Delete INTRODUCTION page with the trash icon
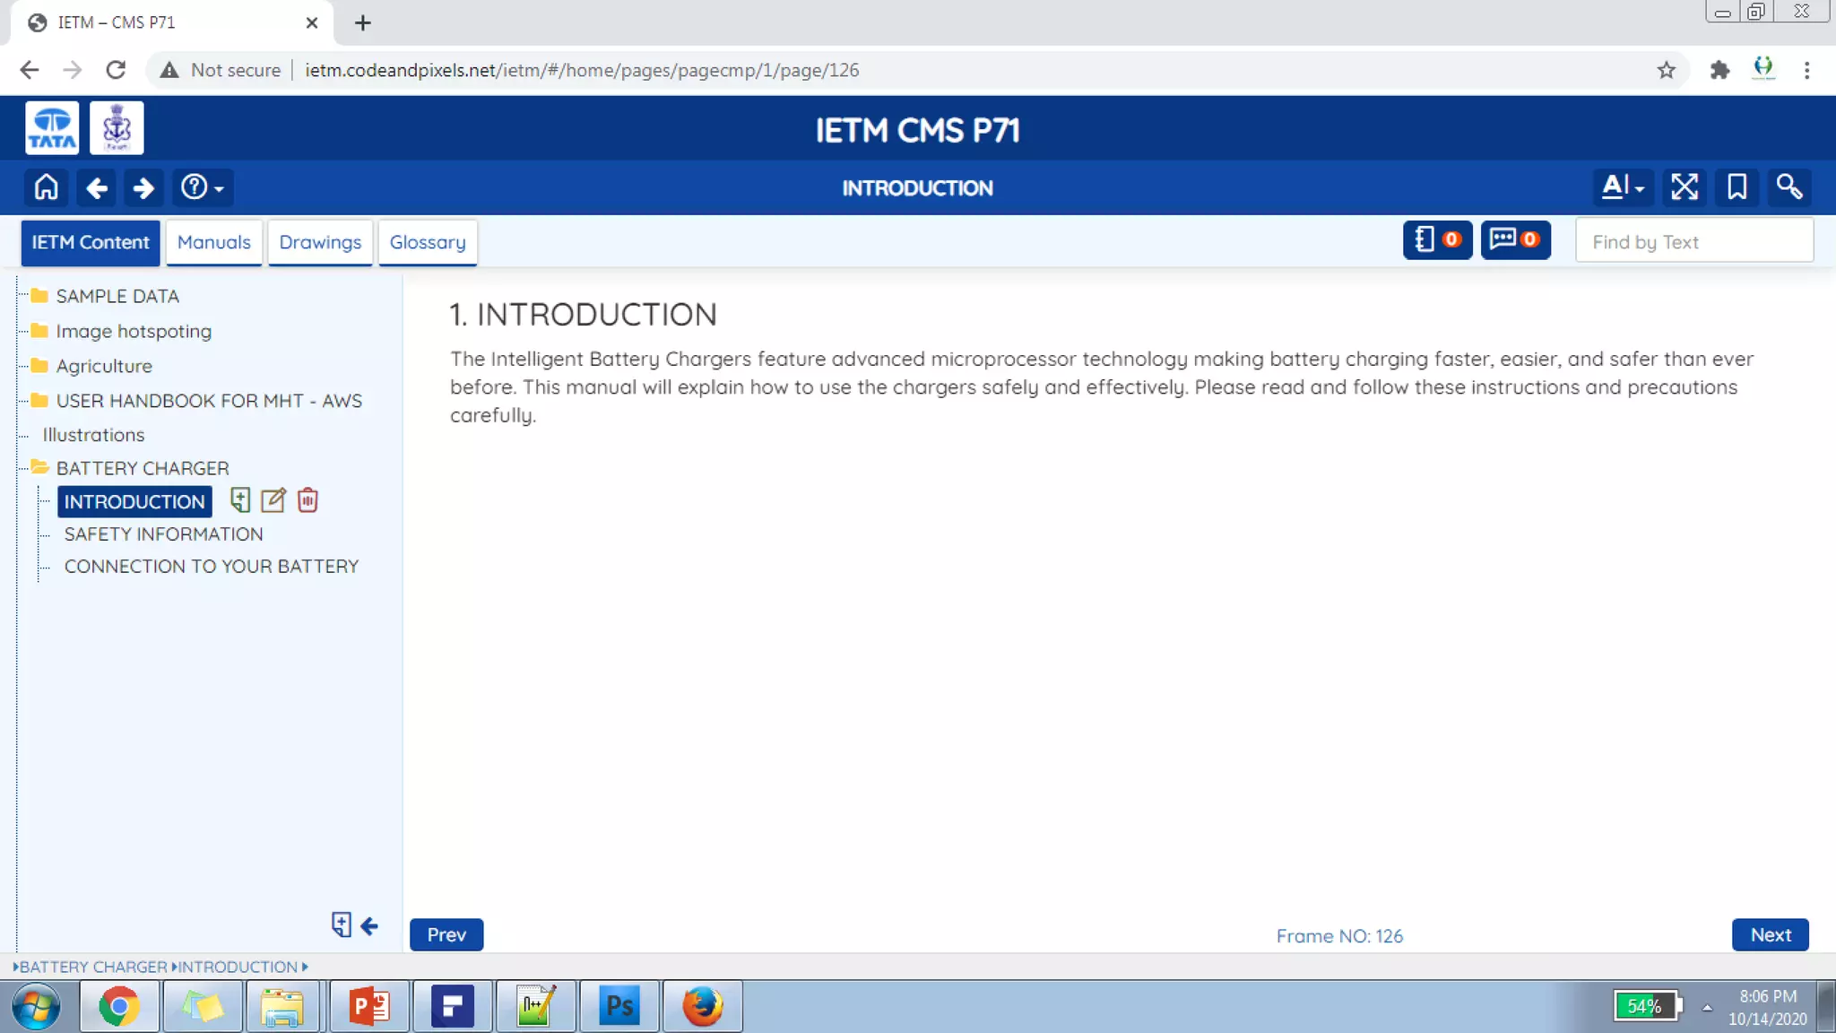The image size is (1836, 1033). 307,500
